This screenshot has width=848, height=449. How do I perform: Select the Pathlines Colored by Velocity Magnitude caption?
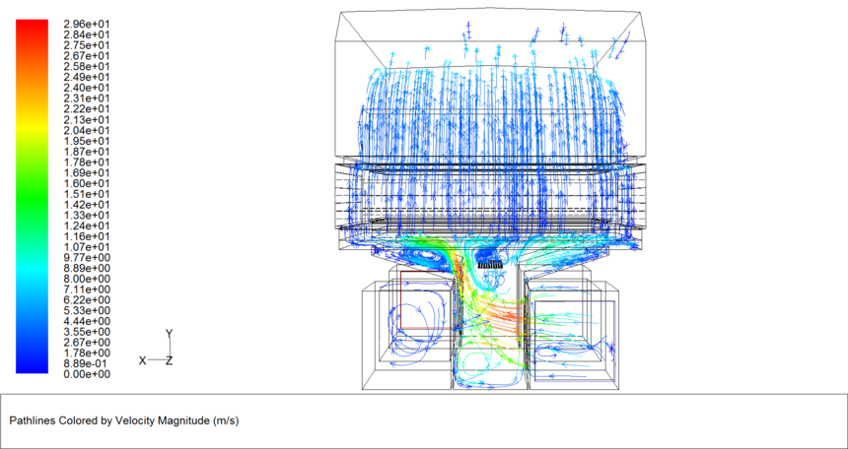click(124, 420)
